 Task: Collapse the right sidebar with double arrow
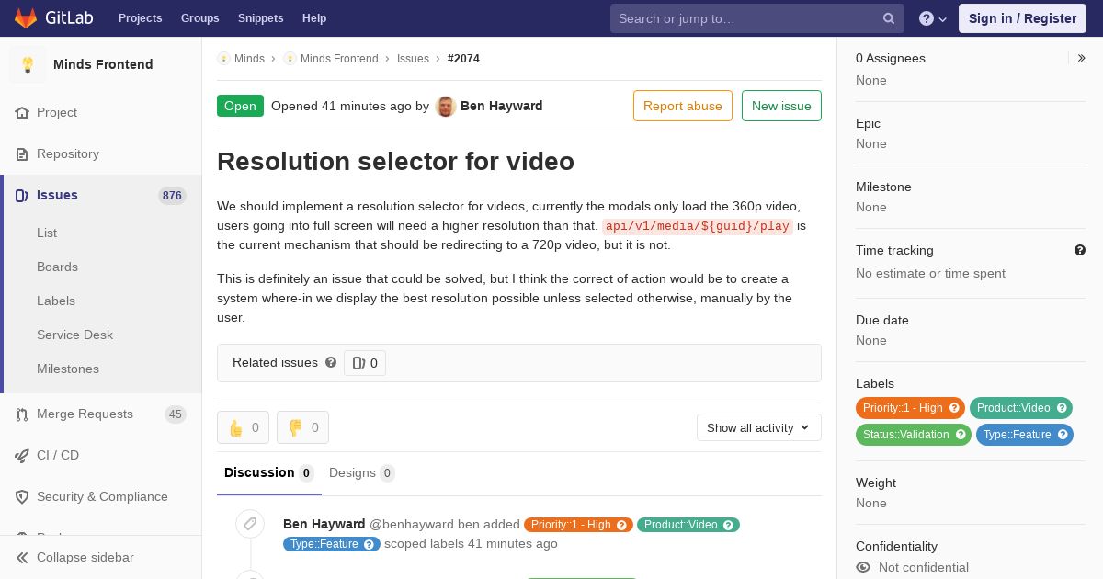(x=1082, y=58)
